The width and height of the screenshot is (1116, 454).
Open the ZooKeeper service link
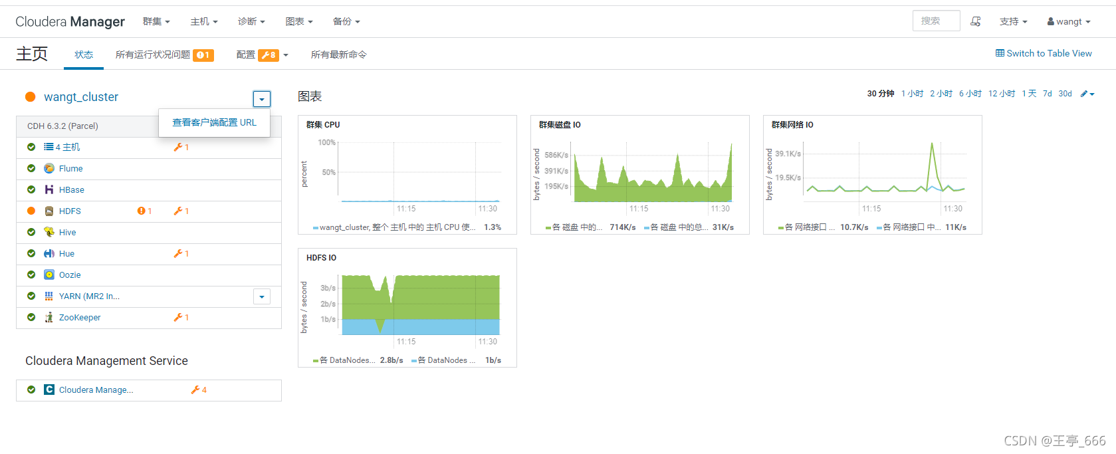tap(80, 317)
